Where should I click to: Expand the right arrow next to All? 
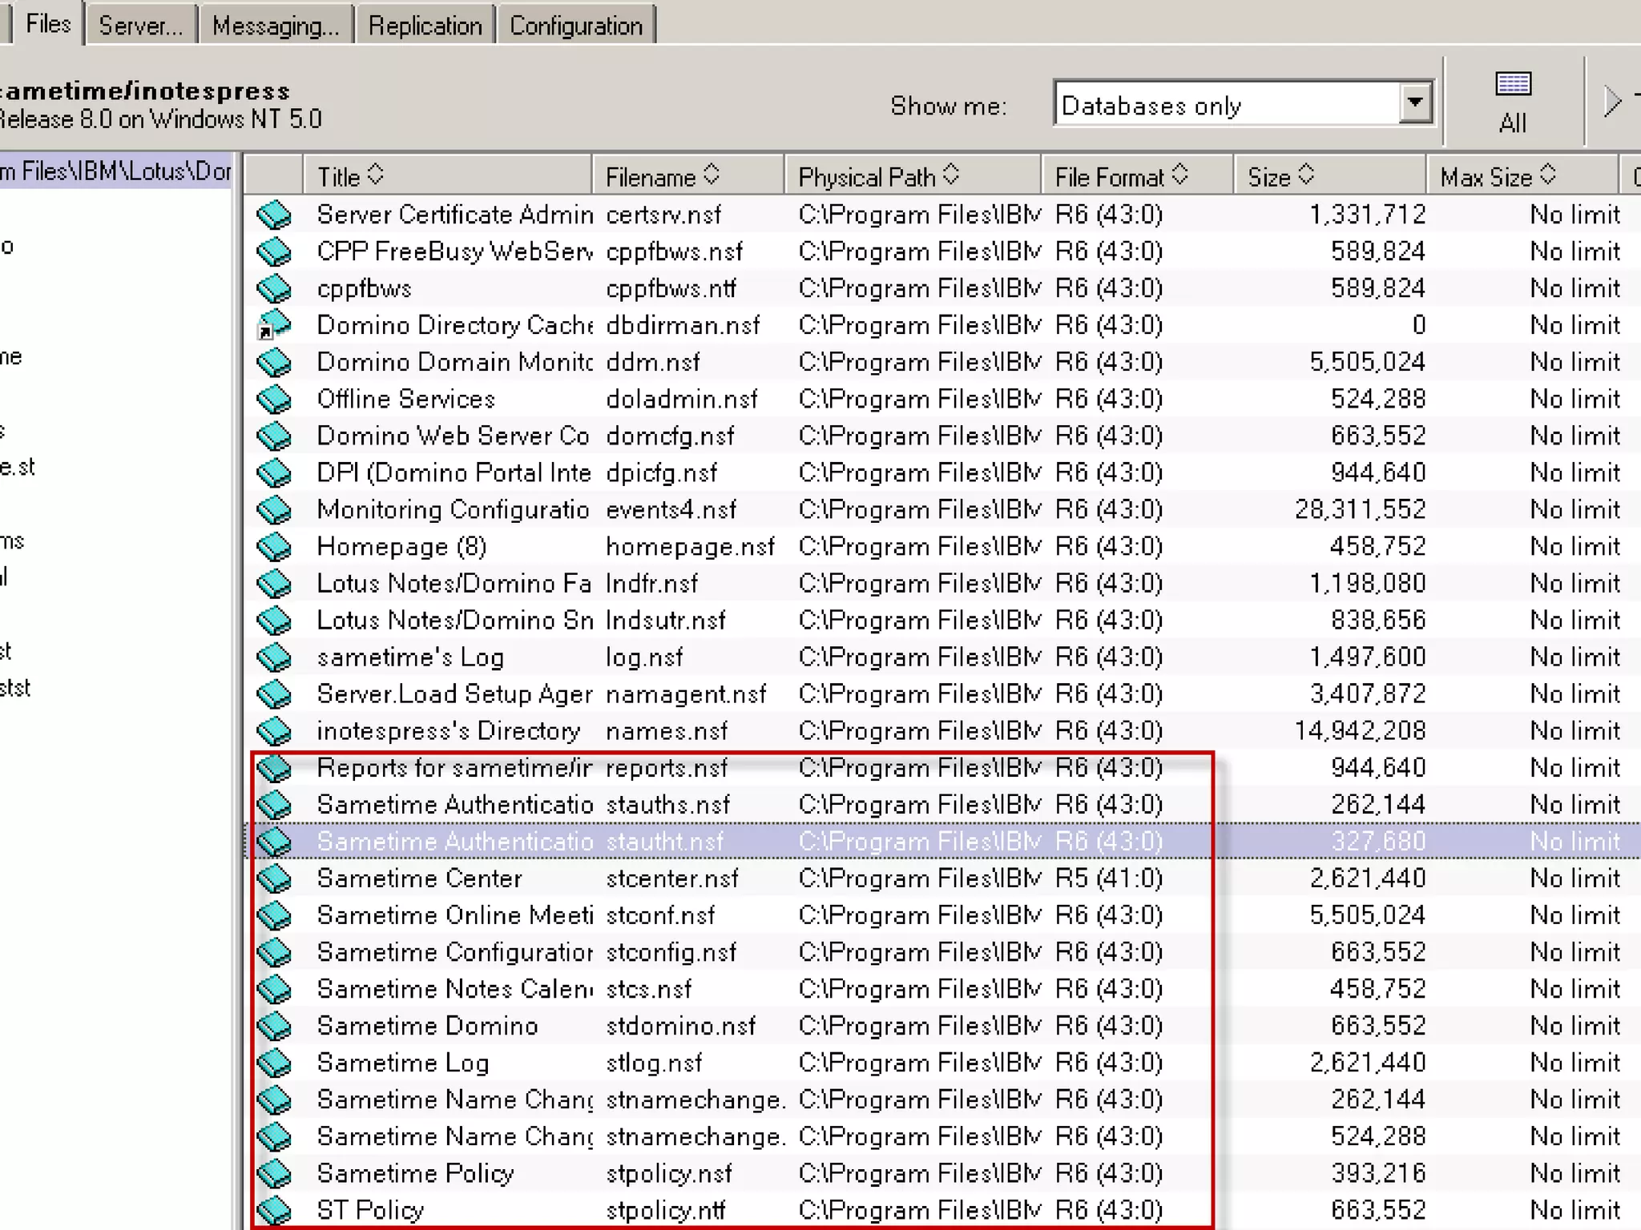click(x=1612, y=102)
